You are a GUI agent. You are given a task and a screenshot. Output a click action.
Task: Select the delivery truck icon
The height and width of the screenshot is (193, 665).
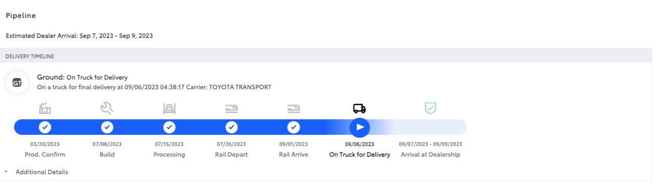[x=359, y=108]
